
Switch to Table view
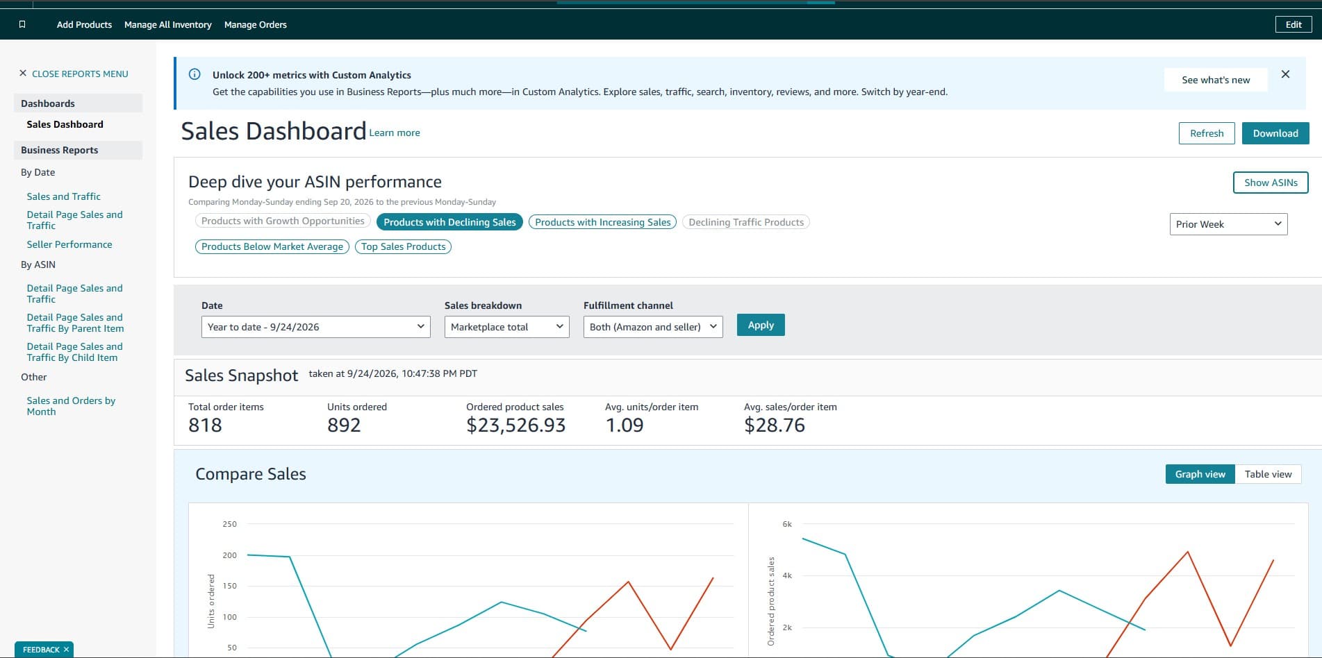point(1268,474)
